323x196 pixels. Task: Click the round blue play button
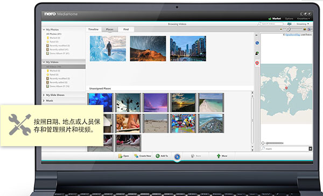point(177,157)
